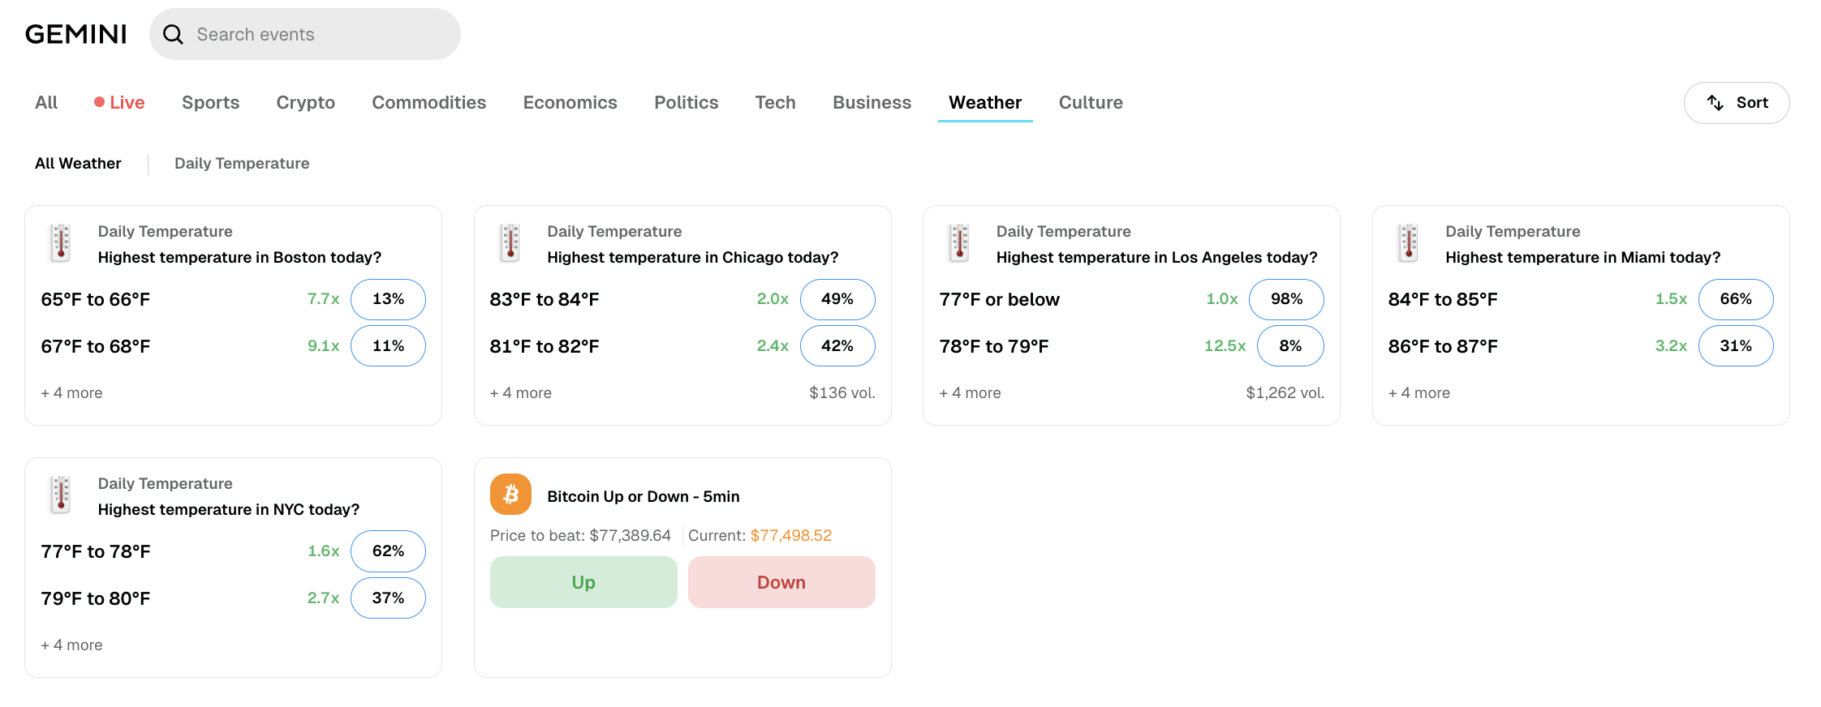Switch to the Tech tab
This screenshot has height=707, width=1821.
click(x=776, y=102)
